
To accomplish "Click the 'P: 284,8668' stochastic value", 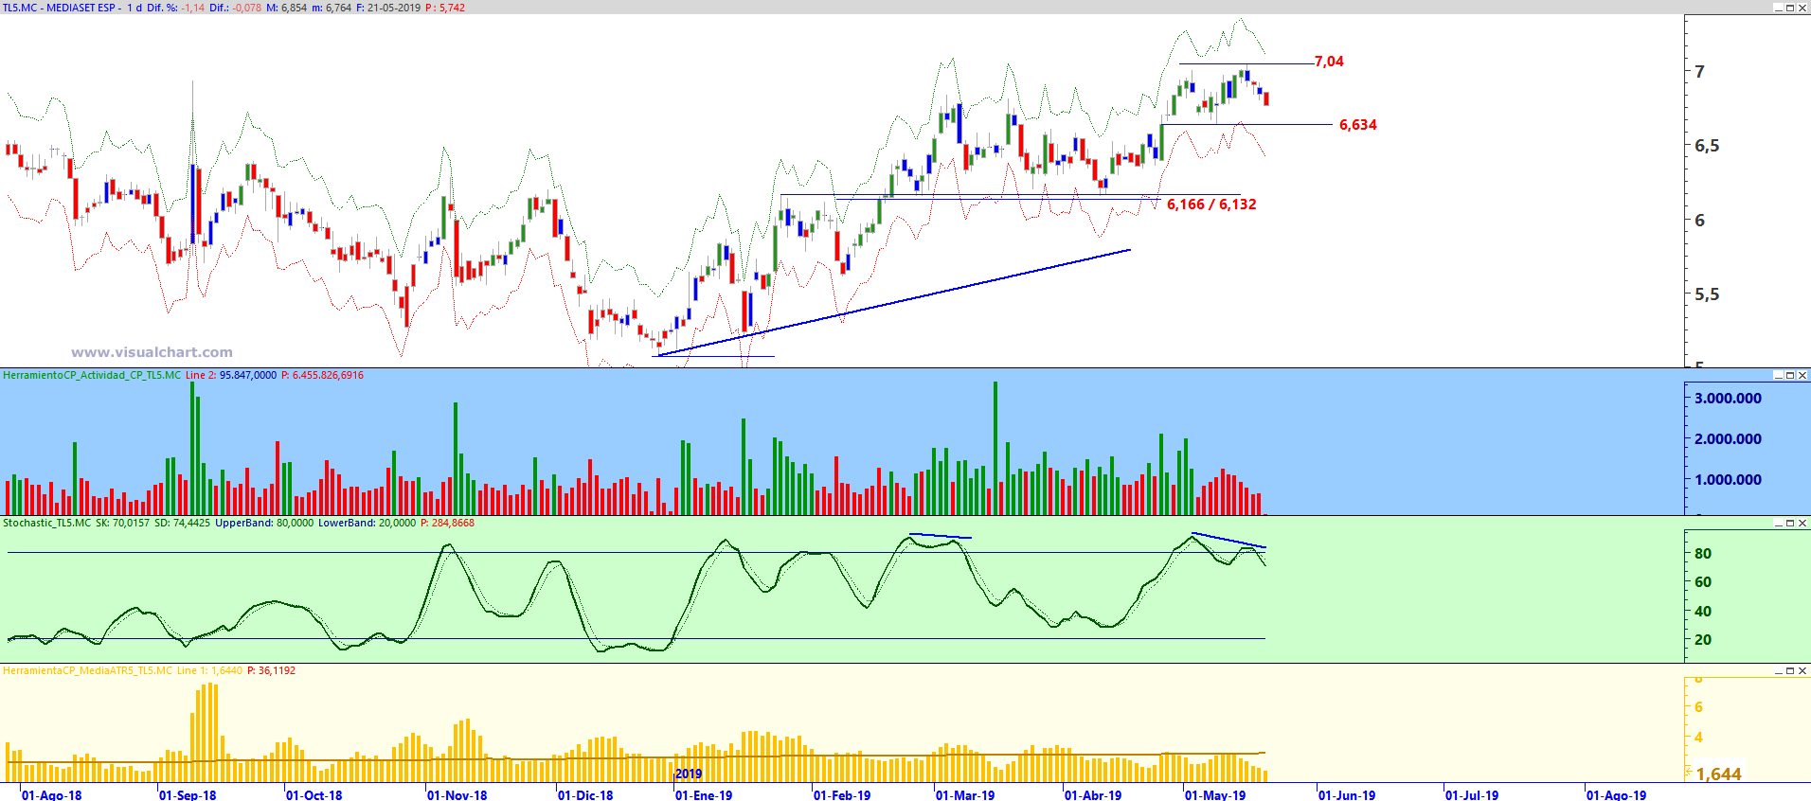I will click(447, 523).
